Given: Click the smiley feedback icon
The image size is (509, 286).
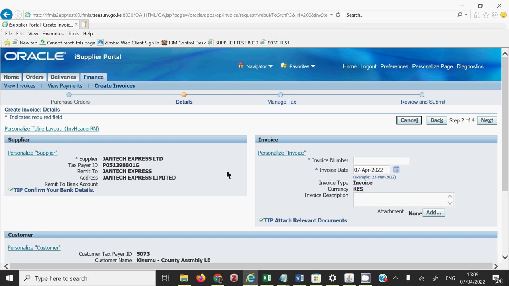Looking at the screenshot, I should point(503,15).
